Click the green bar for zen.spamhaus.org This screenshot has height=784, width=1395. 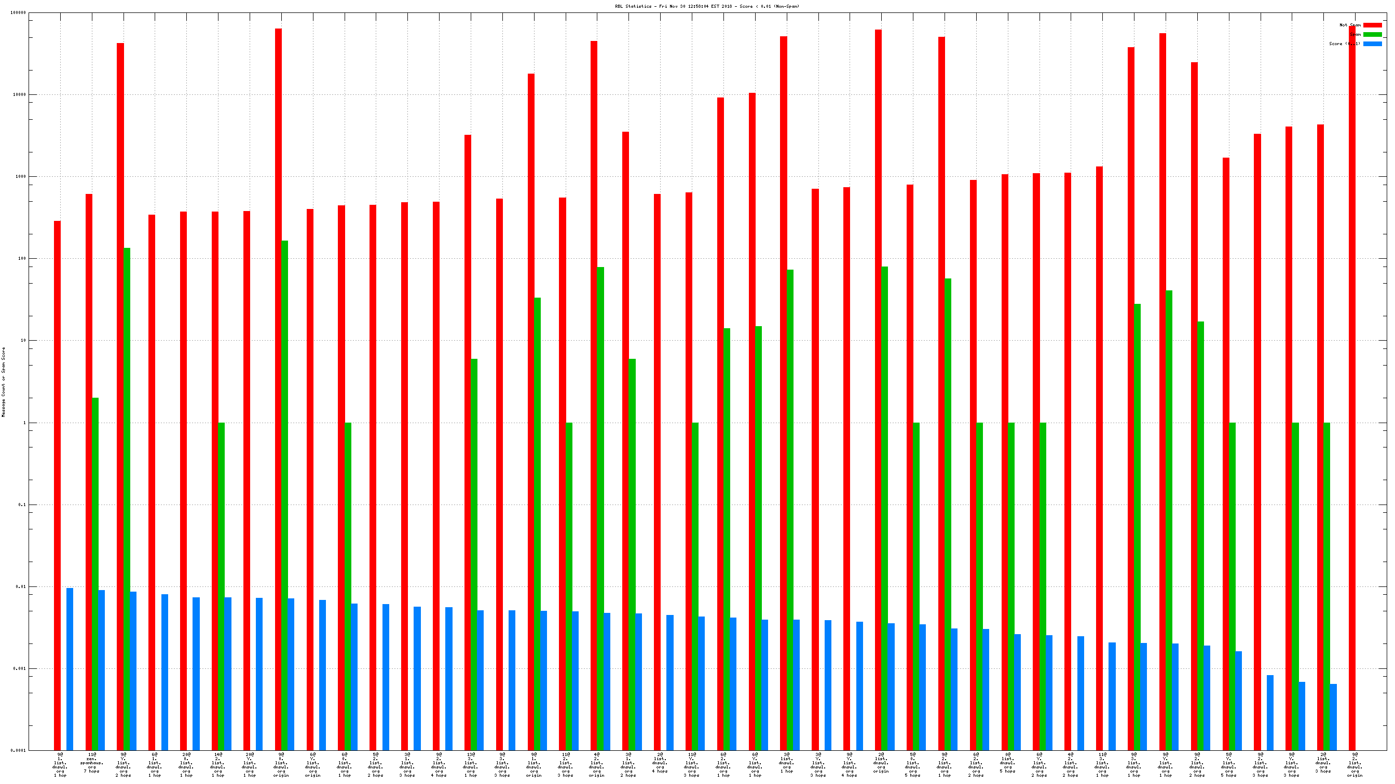pos(95,573)
